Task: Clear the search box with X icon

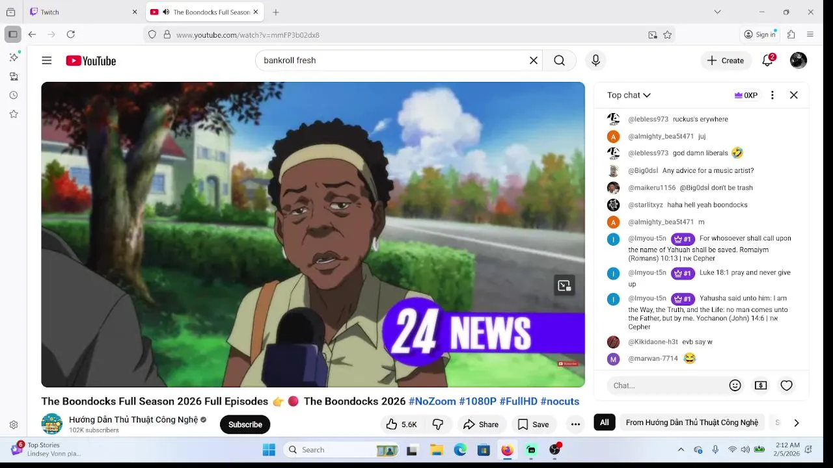Action: pyautogui.click(x=534, y=60)
